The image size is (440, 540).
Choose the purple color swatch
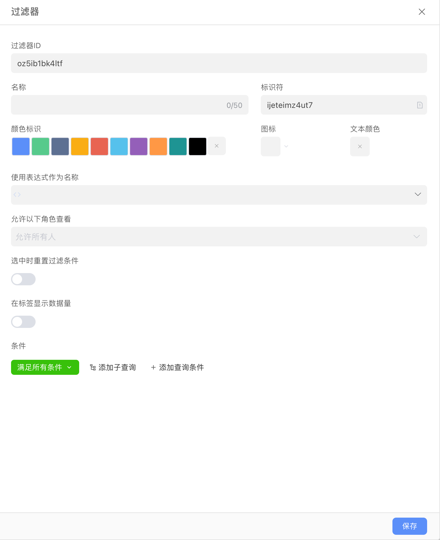pos(139,146)
